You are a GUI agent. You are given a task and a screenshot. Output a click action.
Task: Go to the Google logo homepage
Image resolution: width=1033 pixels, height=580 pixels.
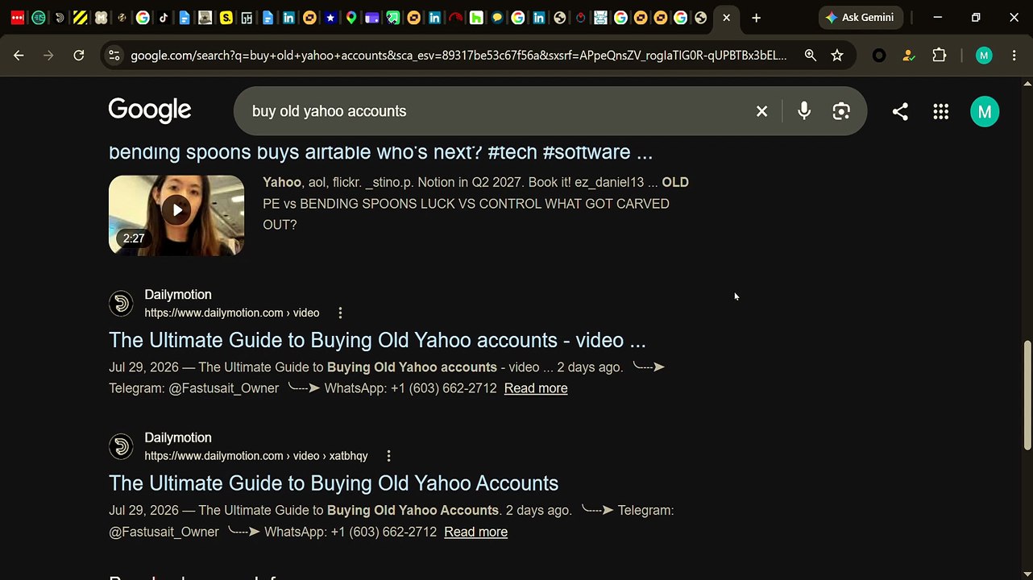coord(150,110)
